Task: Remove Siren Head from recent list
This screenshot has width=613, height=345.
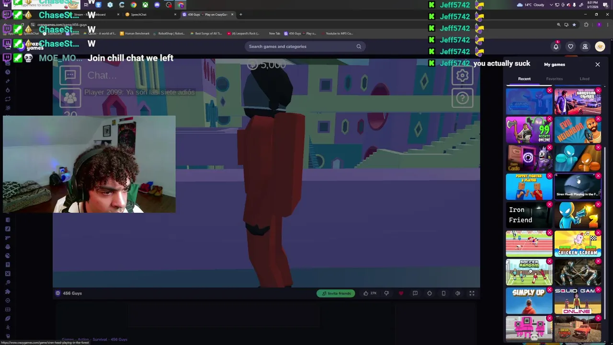Action: pos(598,176)
